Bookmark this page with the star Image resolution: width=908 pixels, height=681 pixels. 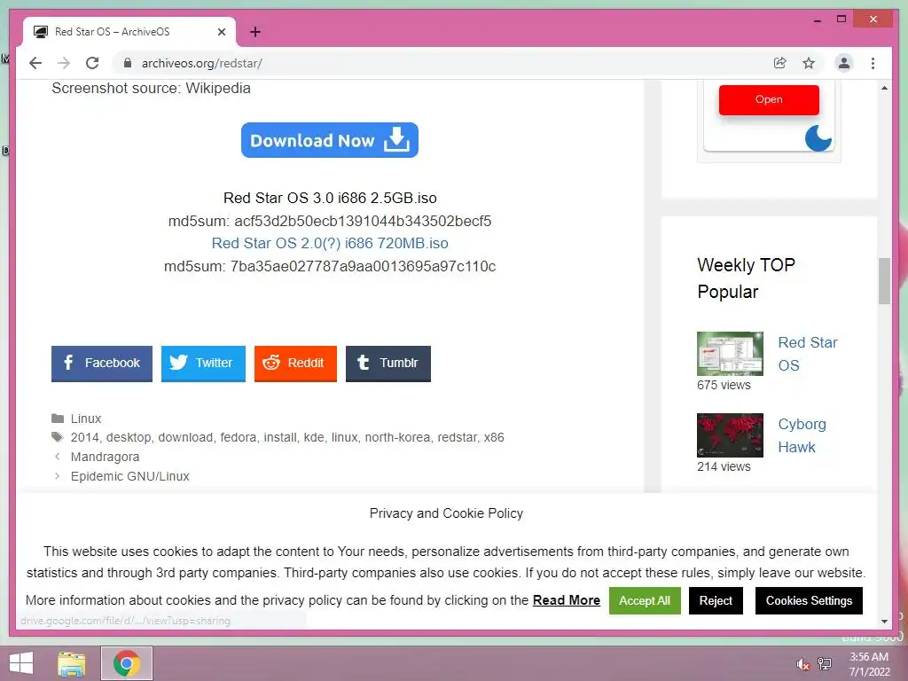pos(809,63)
